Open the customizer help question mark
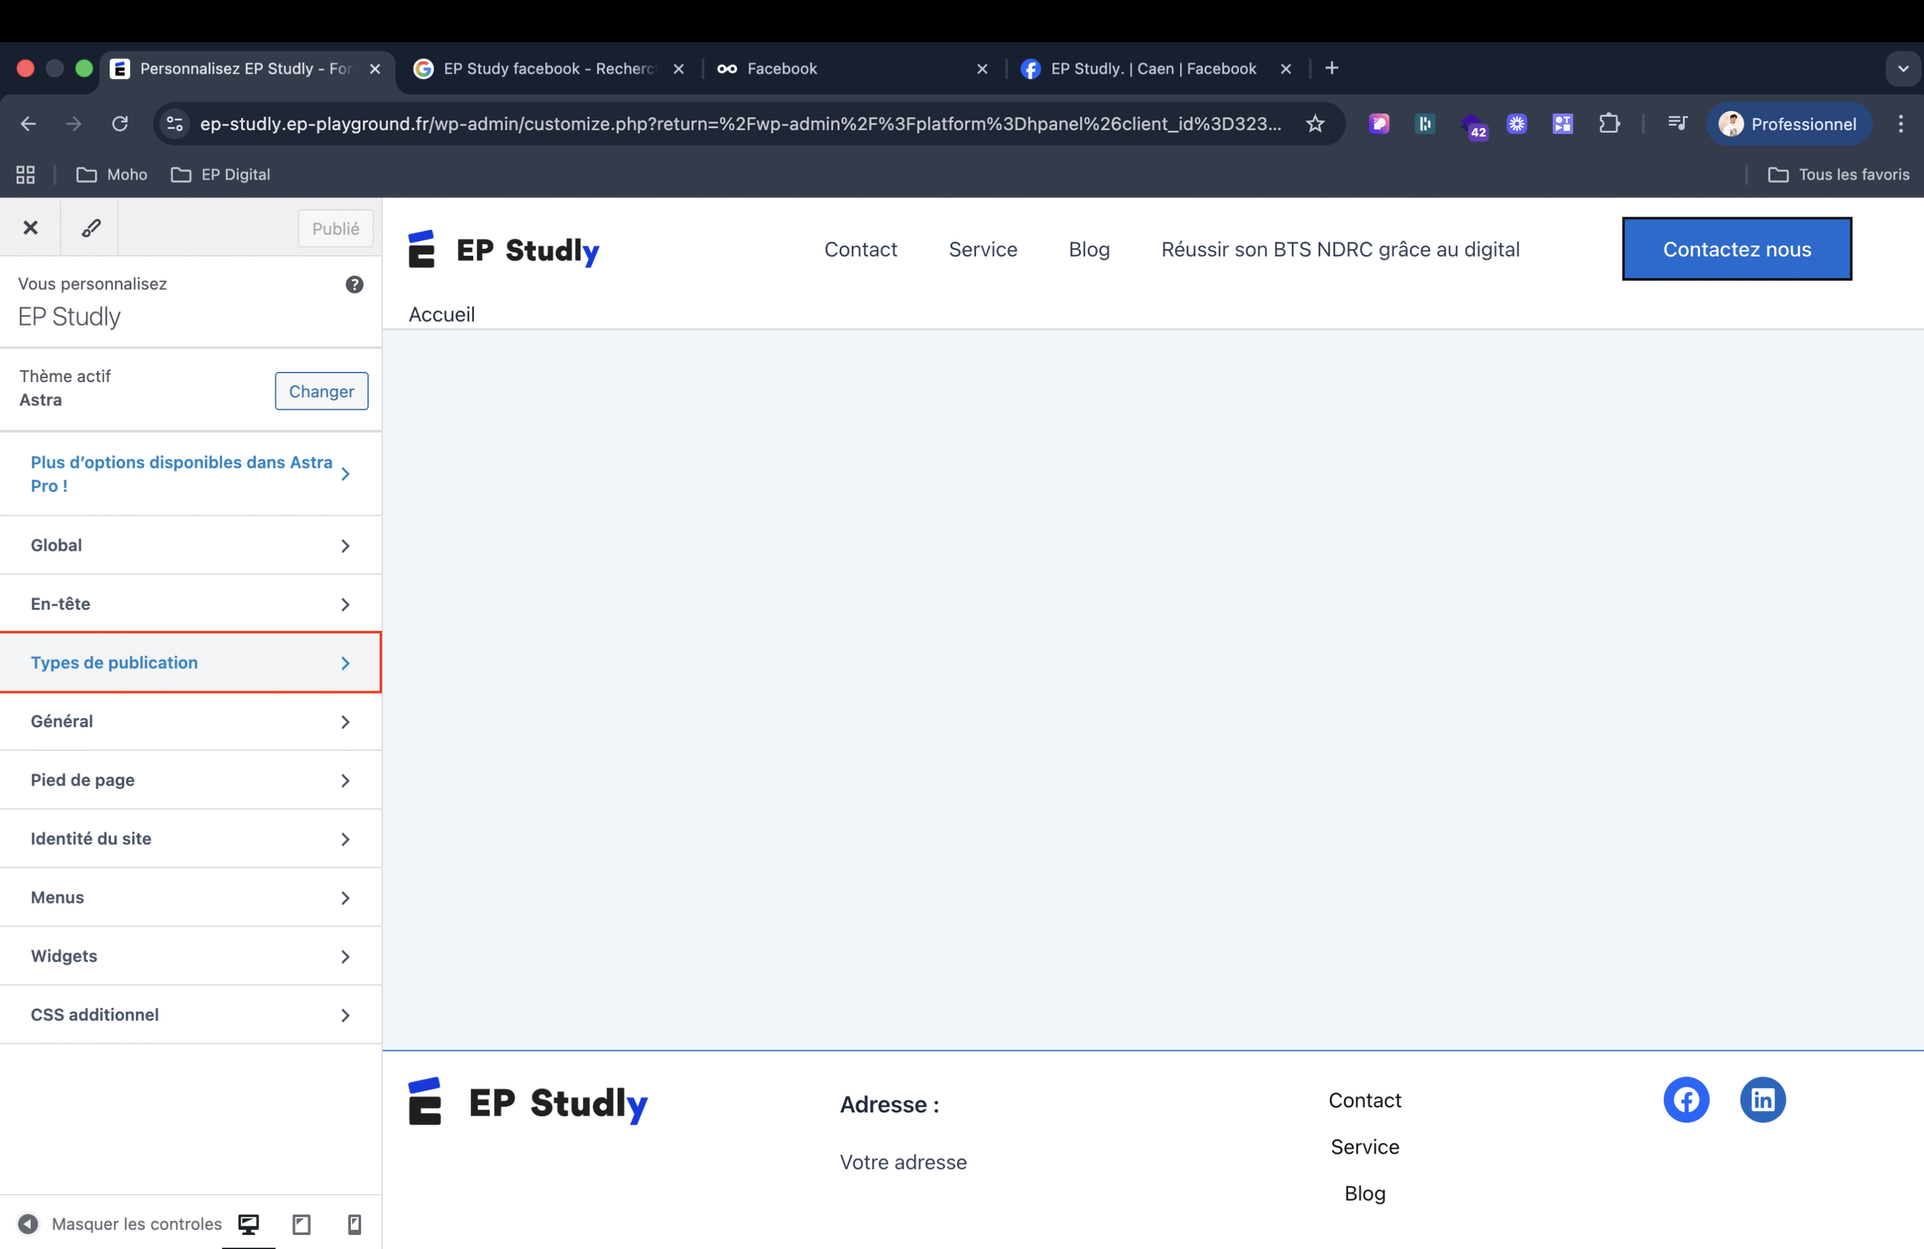The image size is (1924, 1249). click(354, 285)
